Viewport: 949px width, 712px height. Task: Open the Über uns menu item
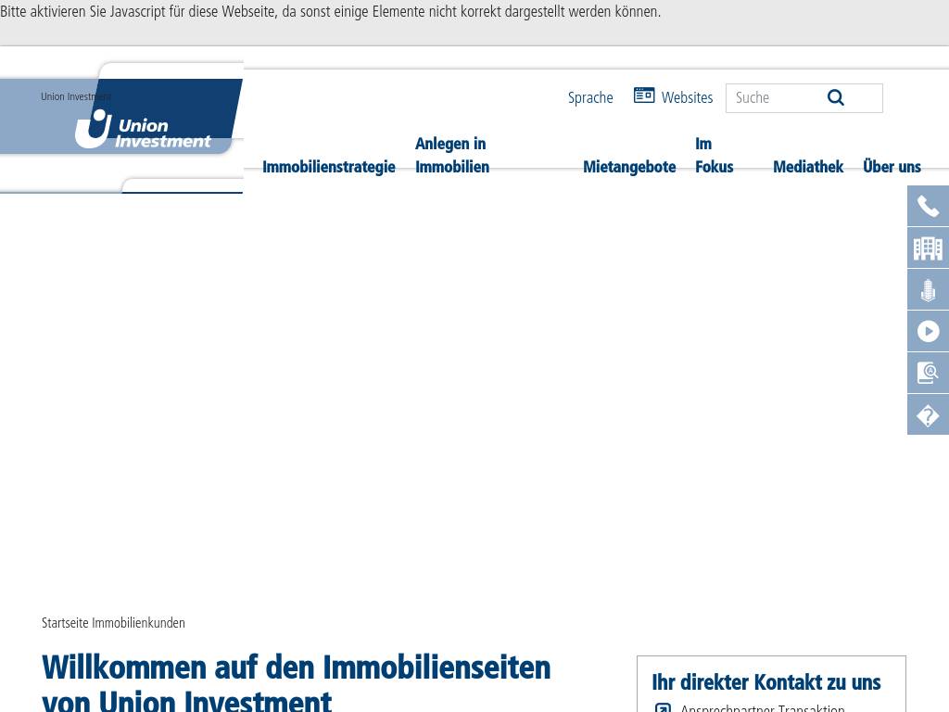tap(892, 168)
